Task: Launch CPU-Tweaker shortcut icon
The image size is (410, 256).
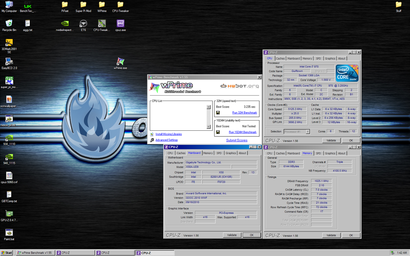Action: click(102, 26)
